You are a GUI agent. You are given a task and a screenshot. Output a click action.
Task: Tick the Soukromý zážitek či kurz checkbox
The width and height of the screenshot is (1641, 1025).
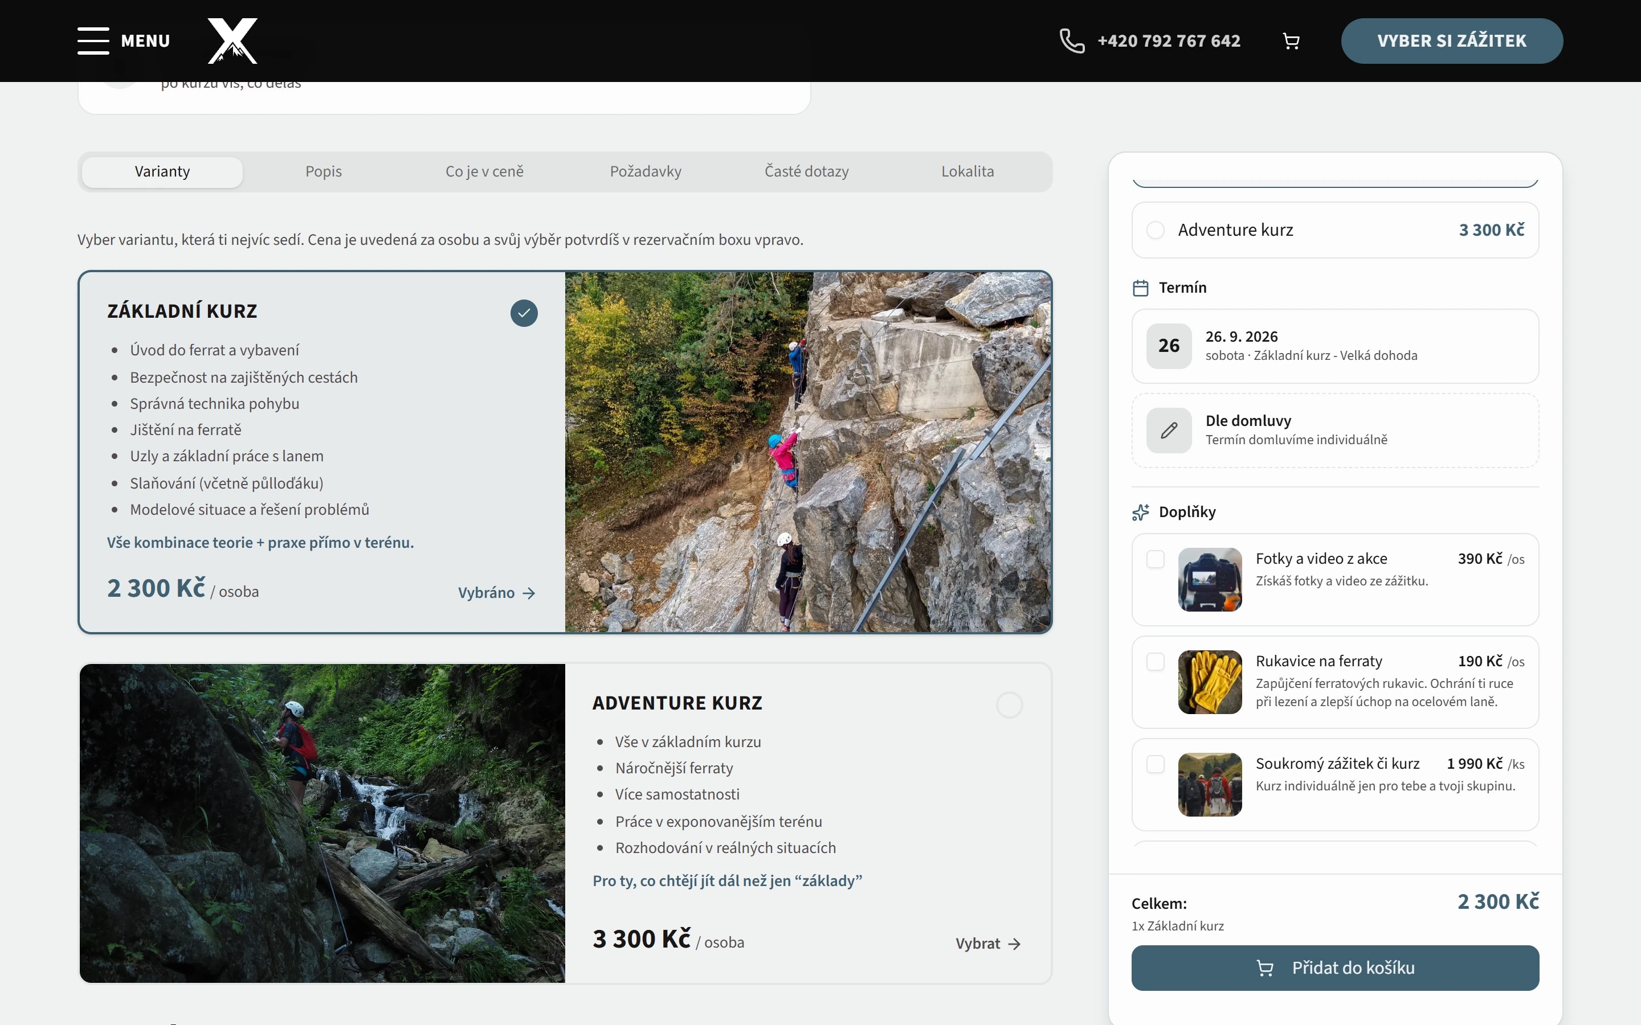point(1156,764)
